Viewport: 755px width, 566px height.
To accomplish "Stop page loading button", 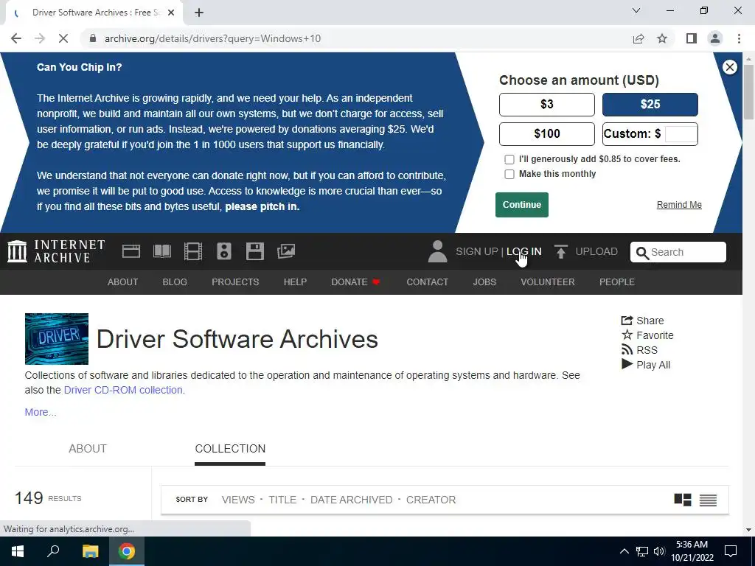I will coord(63,38).
